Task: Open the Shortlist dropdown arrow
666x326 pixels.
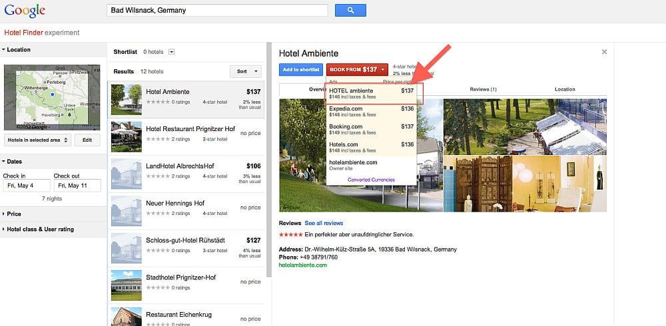Action: click(x=172, y=52)
